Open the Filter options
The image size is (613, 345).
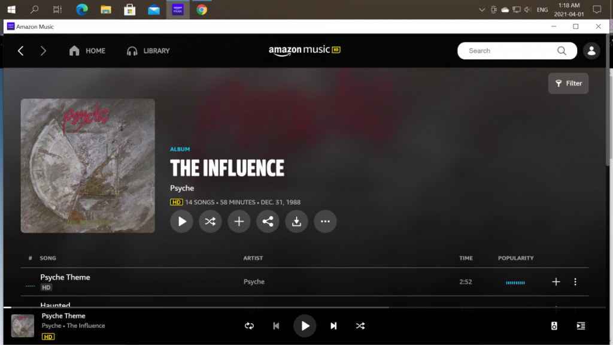point(569,83)
